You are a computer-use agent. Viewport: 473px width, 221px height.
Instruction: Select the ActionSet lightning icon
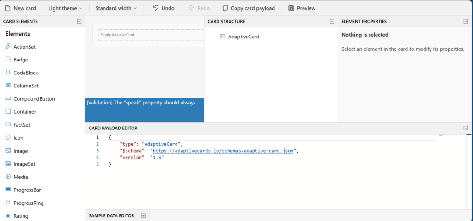(x=8, y=47)
